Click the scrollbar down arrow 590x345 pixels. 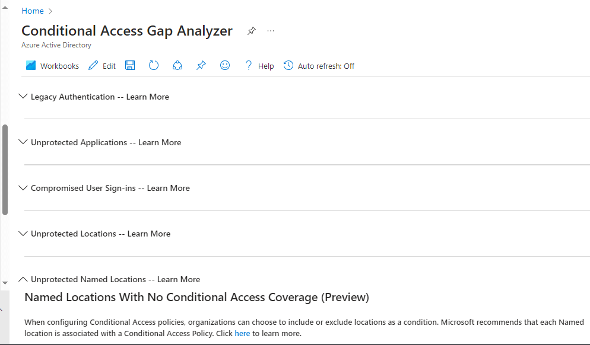[x=5, y=283]
